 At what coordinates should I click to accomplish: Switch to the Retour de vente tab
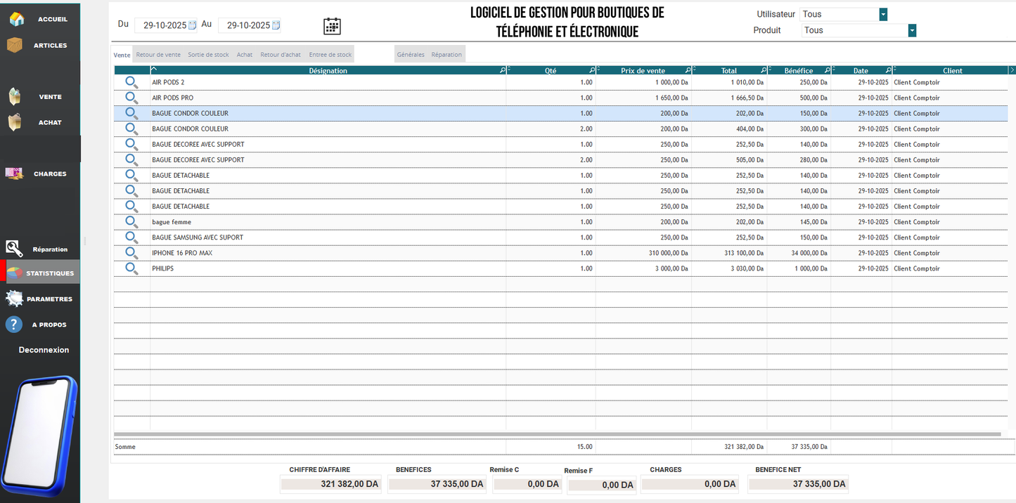(158, 55)
